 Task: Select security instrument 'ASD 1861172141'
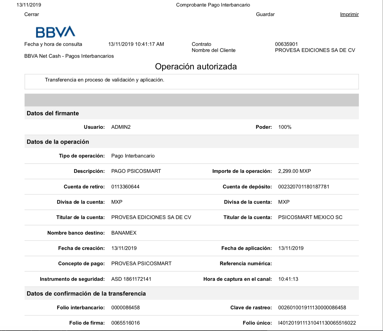click(131, 279)
